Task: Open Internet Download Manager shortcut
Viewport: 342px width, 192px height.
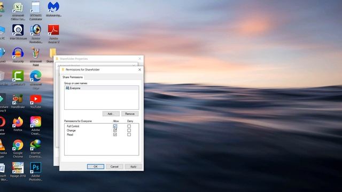Action: pos(36,149)
